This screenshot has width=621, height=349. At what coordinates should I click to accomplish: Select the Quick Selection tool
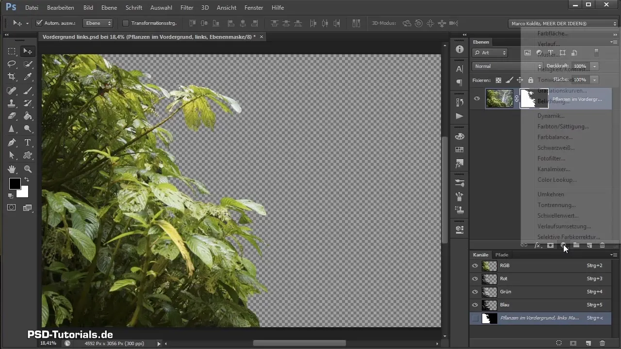pos(28,64)
